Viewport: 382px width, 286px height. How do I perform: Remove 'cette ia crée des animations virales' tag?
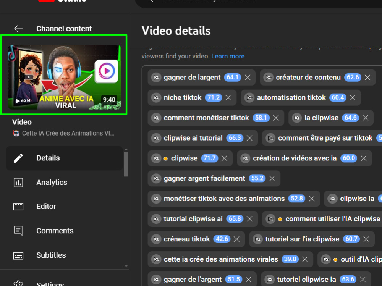click(305, 259)
